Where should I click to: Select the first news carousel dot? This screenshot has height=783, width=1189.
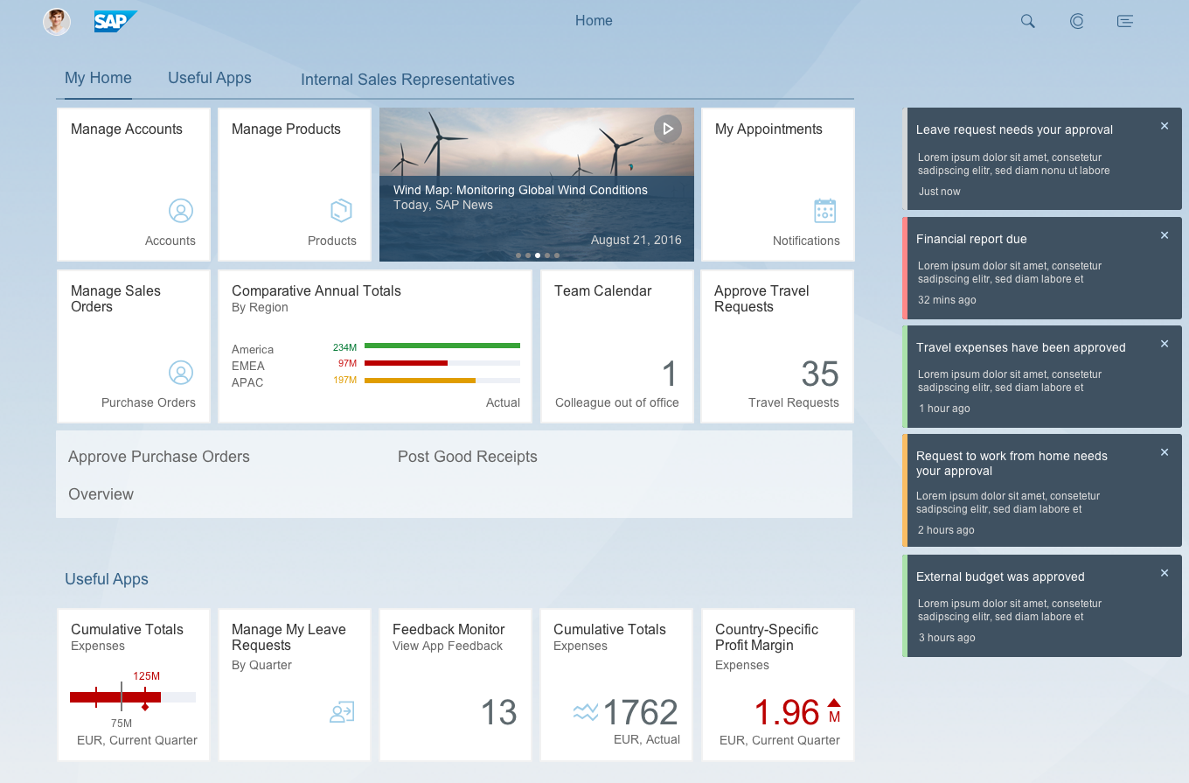518,255
